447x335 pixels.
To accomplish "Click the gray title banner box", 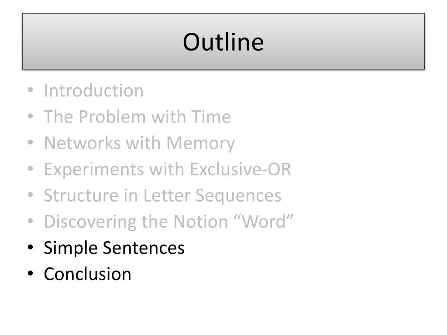I will pyautogui.click(x=223, y=41).
